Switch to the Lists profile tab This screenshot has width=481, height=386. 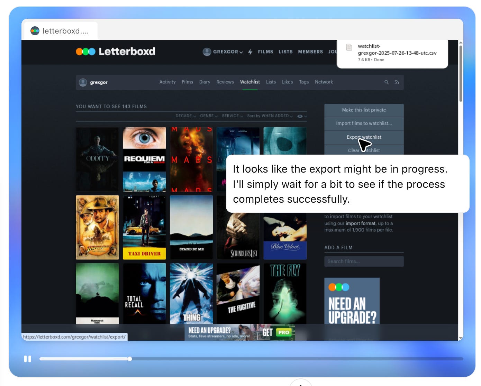(x=271, y=82)
